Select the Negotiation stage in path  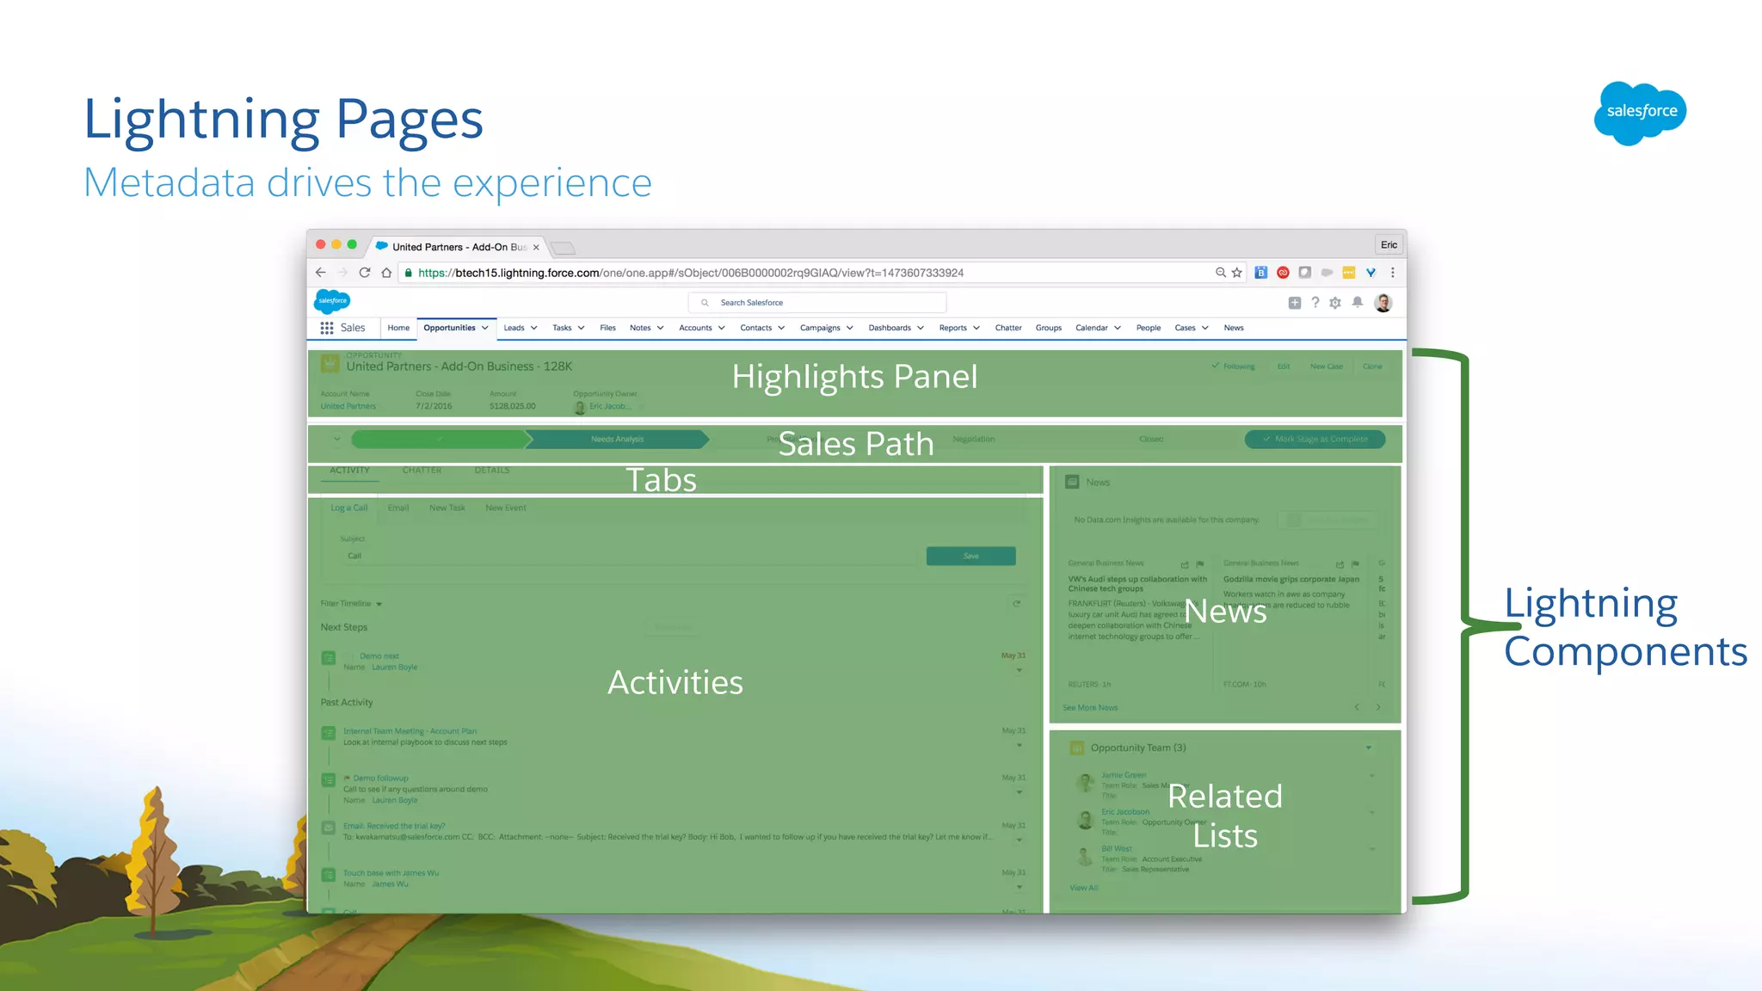coord(973,440)
